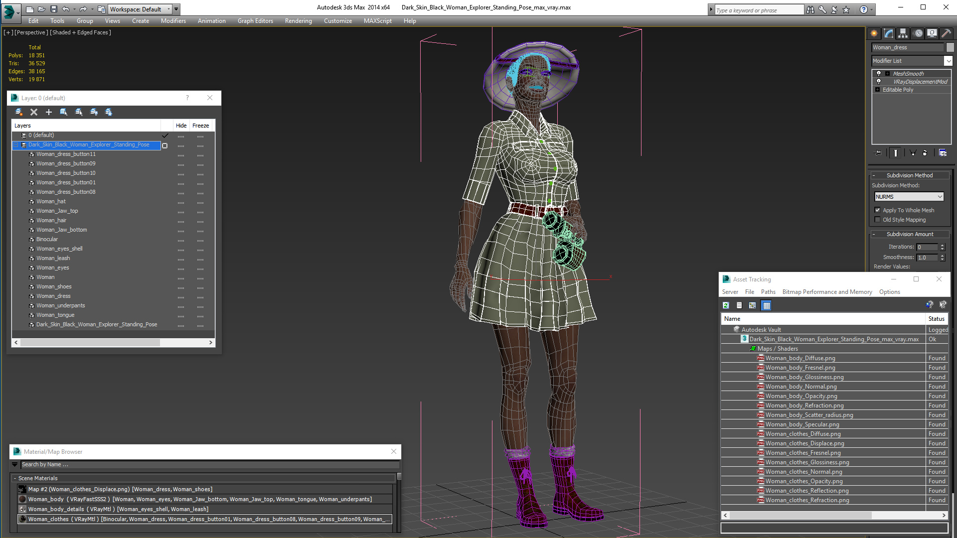Screen dimensions: 957x538
Task: Click the [Perspective] viewport label
Action: (x=31, y=32)
